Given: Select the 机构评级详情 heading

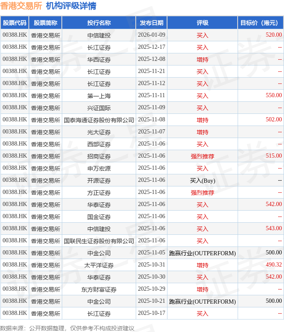Looking at the screenshot, I should 71,6.
